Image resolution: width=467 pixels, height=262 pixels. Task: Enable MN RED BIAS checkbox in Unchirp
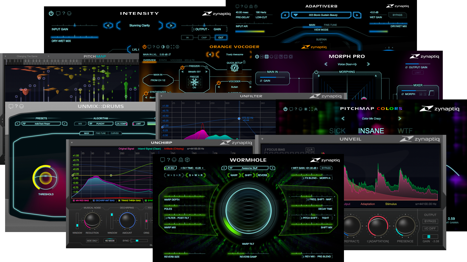[x=74, y=200]
